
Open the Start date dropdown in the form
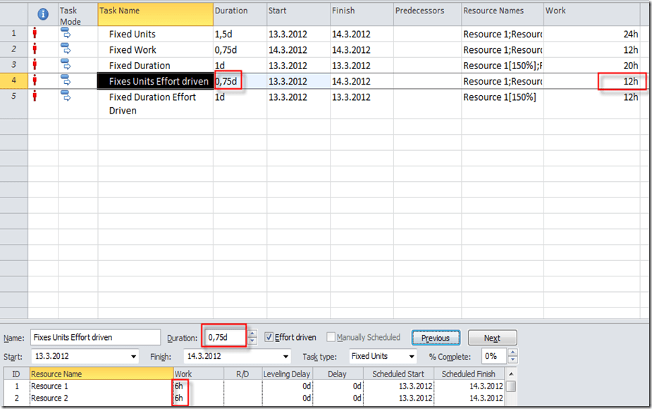pyautogui.click(x=134, y=357)
